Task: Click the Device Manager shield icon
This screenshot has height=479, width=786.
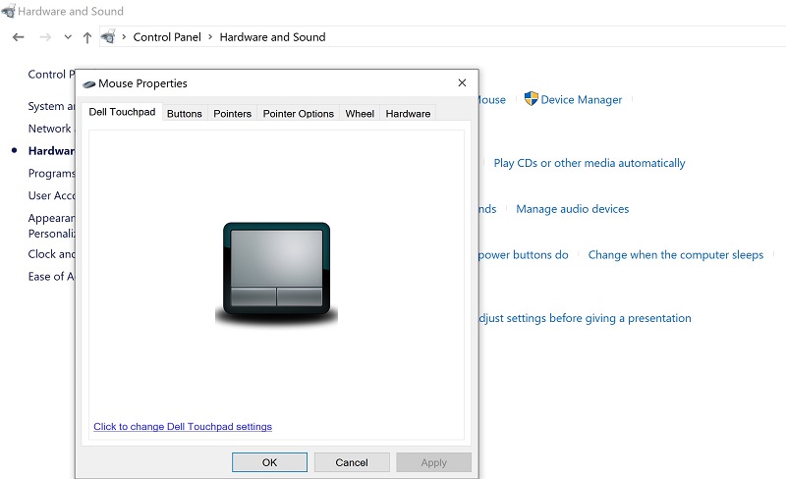Action: [532, 99]
